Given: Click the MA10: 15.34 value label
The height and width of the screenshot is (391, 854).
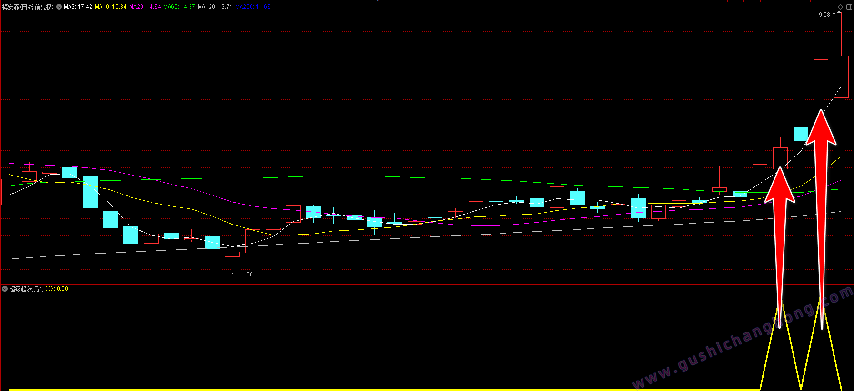Looking at the screenshot, I should [111, 7].
